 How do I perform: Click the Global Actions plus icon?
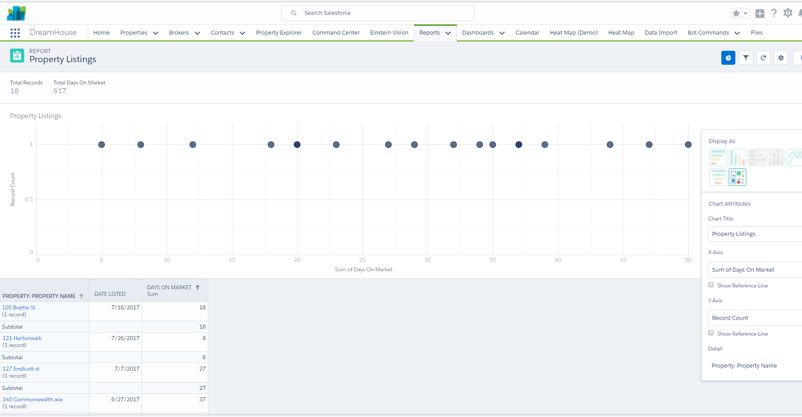[x=760, y=14]
